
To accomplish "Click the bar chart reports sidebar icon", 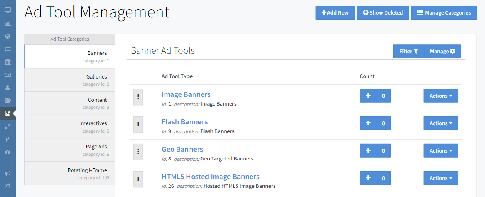I will click(7, 23).
